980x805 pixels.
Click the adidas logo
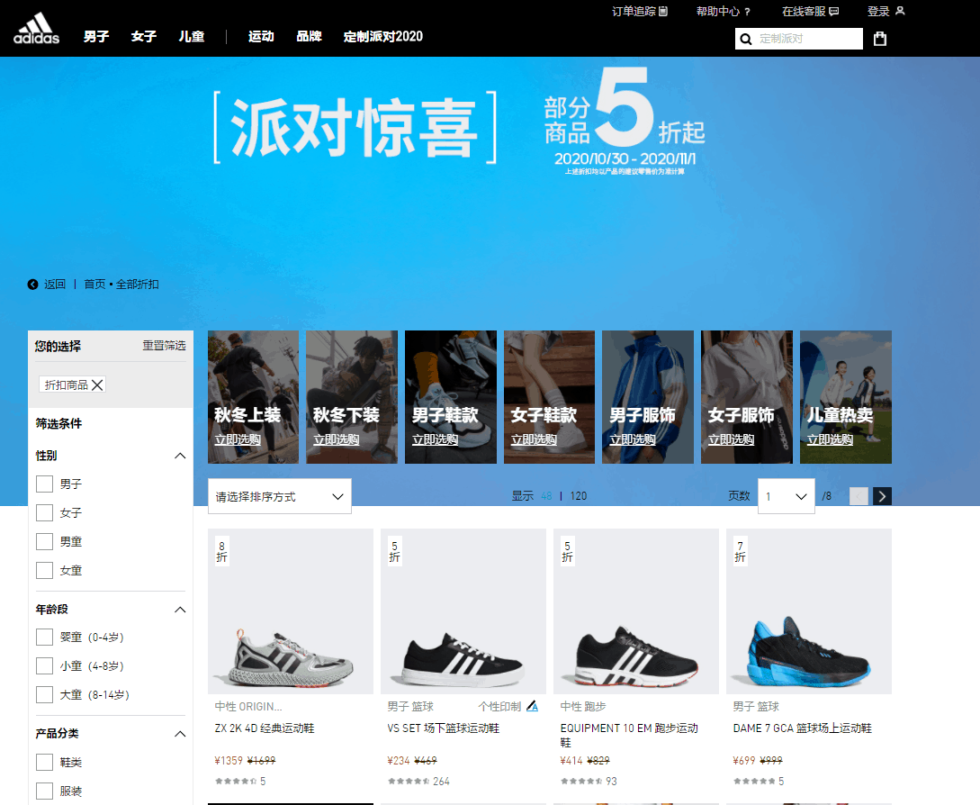(x=36, y=29)
